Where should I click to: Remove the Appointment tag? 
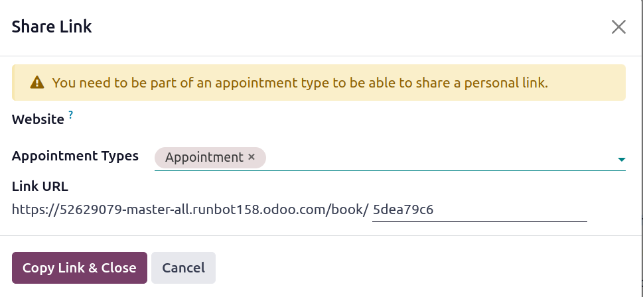pyautogui.click(x=251, y=157)
